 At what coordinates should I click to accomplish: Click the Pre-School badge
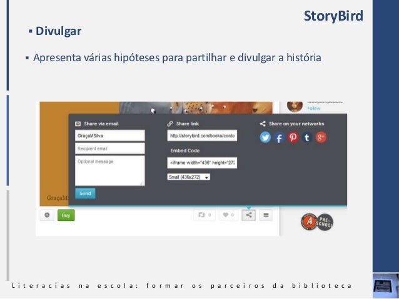click(325, 222)
